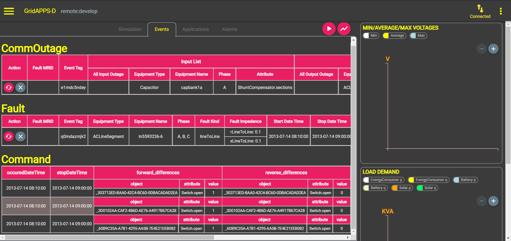Toggle the Average voltage series
The image size is (511, 241).
pyautogui.click(x=394, y=36)
